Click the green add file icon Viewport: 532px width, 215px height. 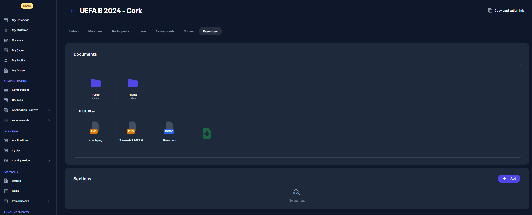point(207,133)
